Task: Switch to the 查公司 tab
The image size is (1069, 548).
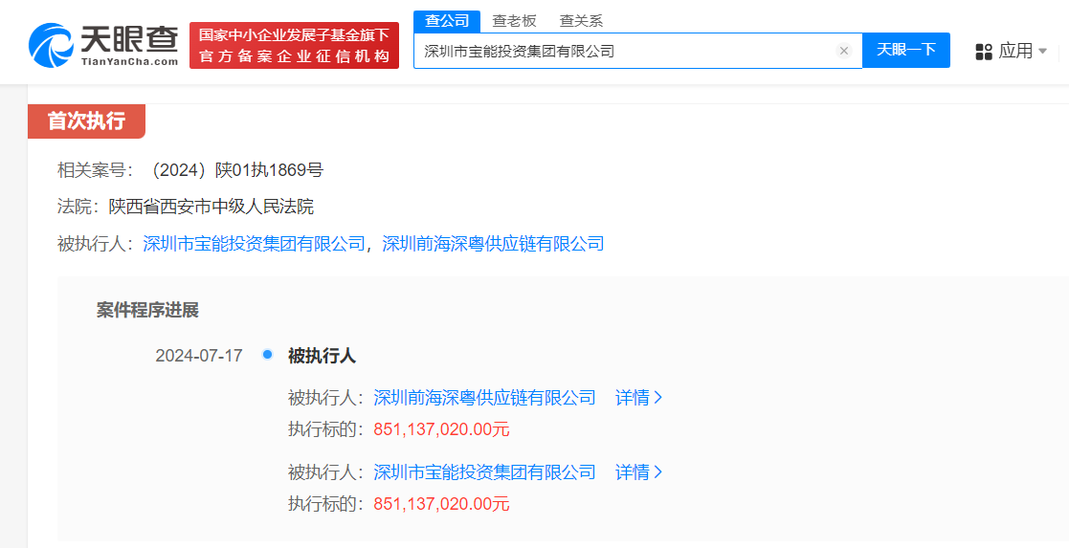Action: tap(447, 21)
